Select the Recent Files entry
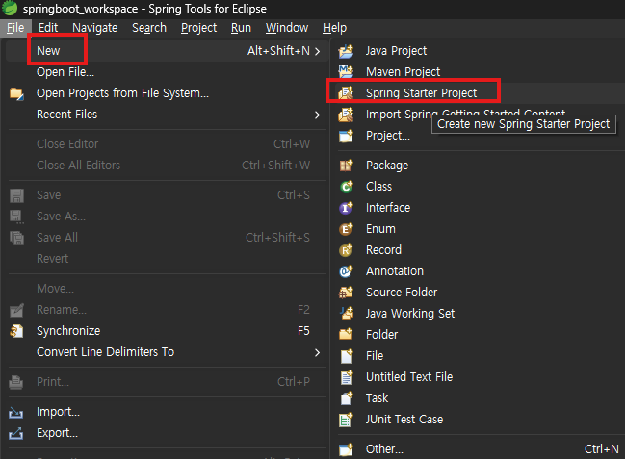Image resolution: width=625 pixels, height=459 pixels. tap(167, 115)
